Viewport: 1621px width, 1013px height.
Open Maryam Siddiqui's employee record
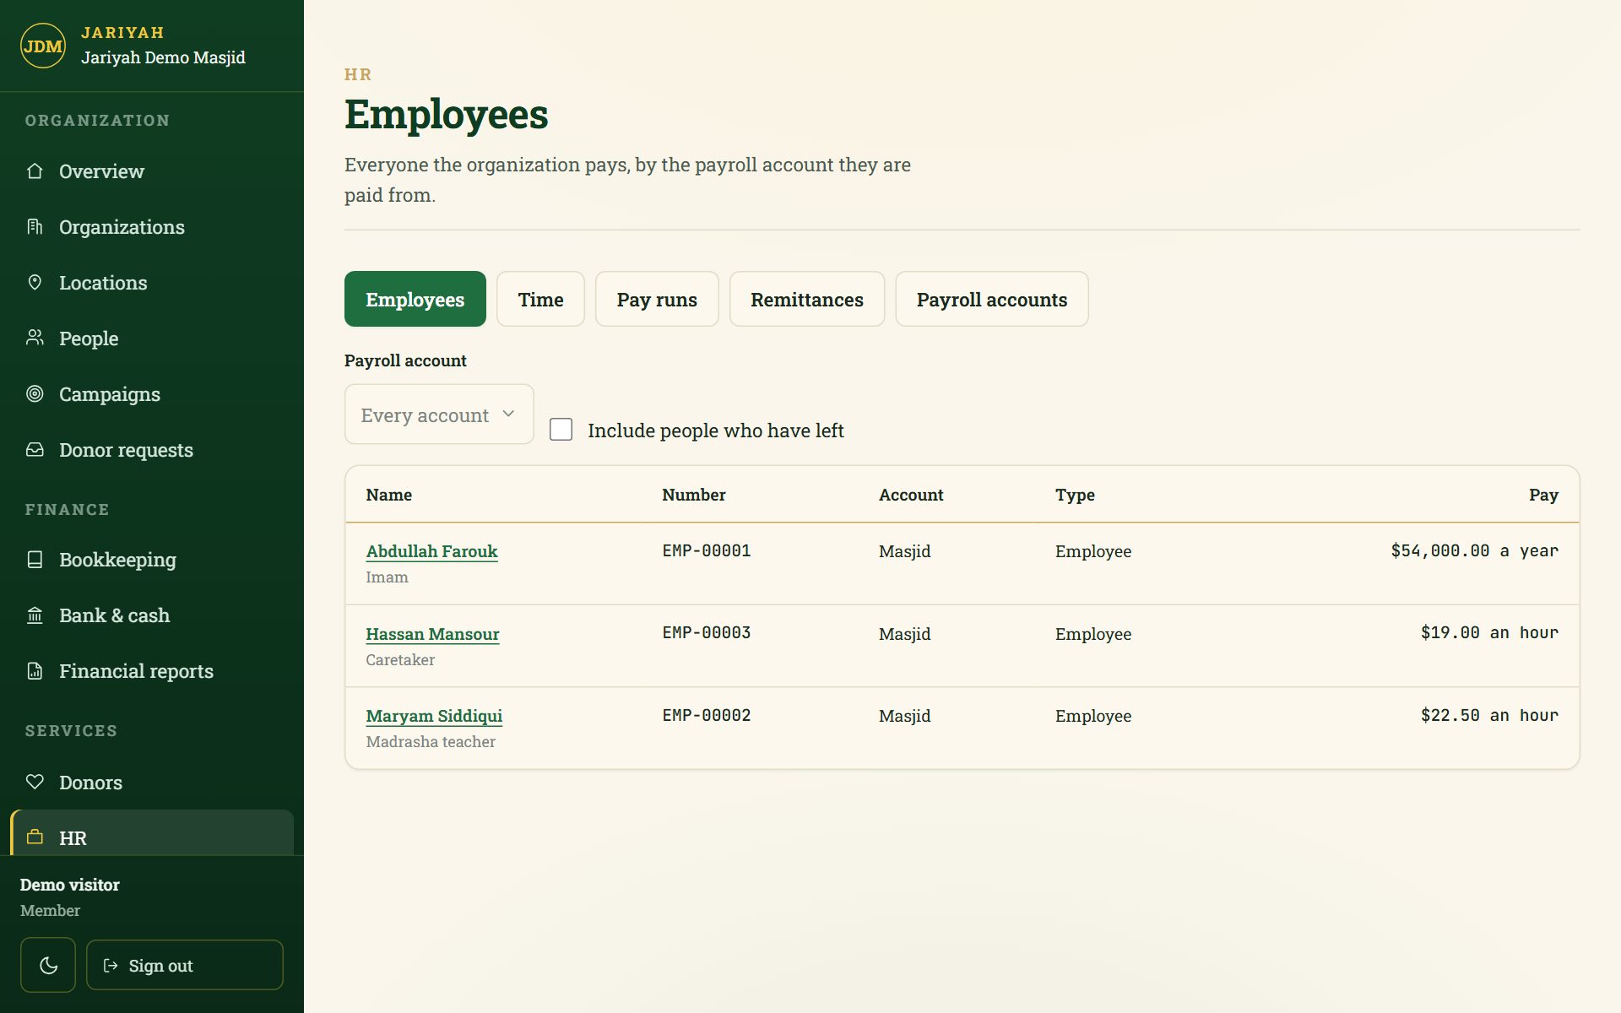(x=434, y=716)
